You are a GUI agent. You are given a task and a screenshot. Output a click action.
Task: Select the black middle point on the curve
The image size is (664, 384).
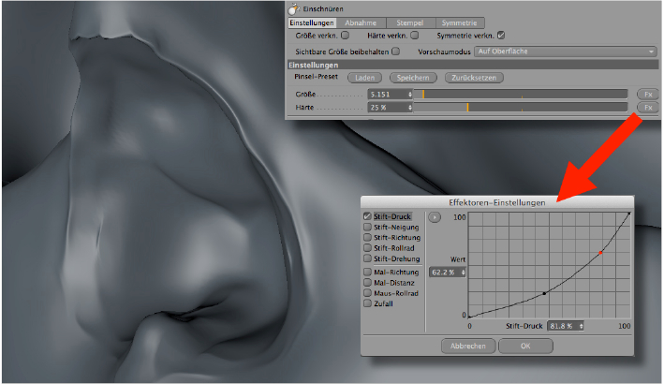point(544,293)
